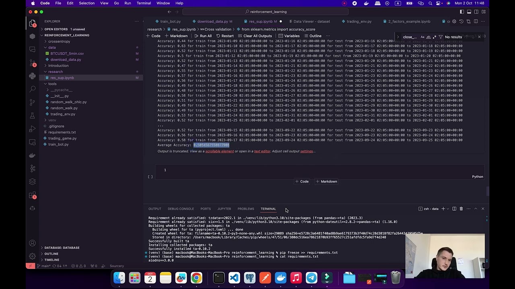
Task: Open the PROBLEMS panel tab
Action: coord(245,209)
